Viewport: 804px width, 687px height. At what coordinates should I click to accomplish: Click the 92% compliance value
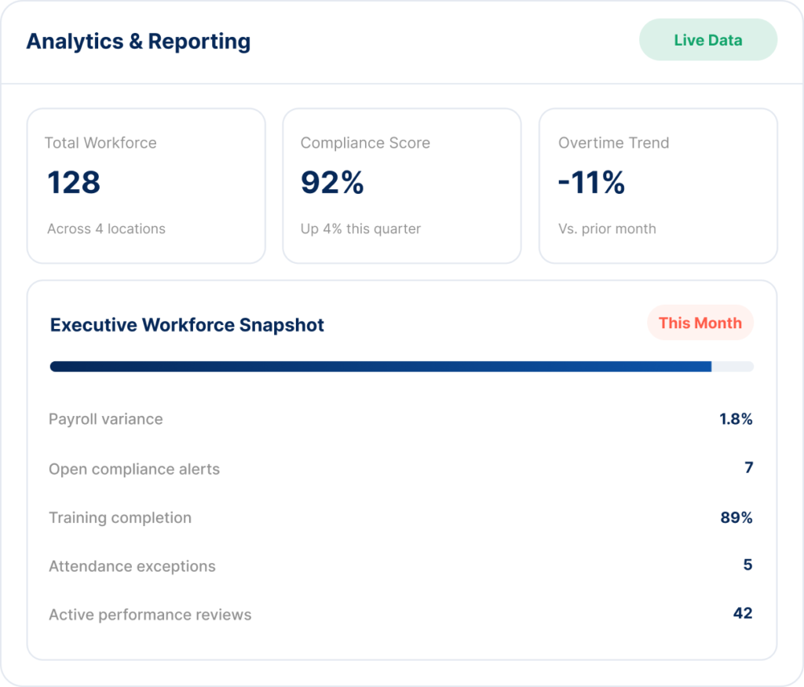pos(332,182)
